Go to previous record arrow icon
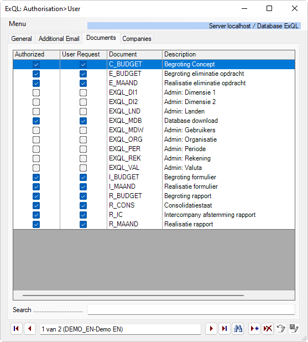The width and height of the screenshot is (308, 342). 30,329
